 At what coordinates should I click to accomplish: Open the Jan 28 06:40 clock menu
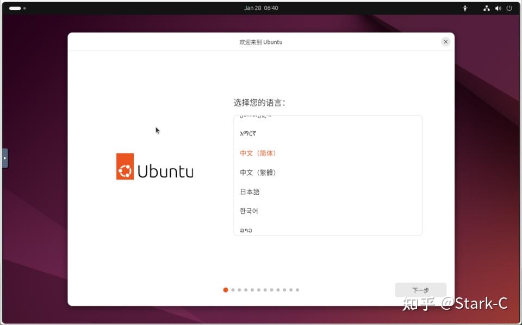coord(261,8)
